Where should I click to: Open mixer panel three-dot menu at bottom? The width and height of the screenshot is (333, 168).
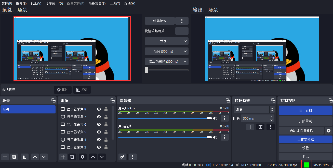click(x=133, y=157)
